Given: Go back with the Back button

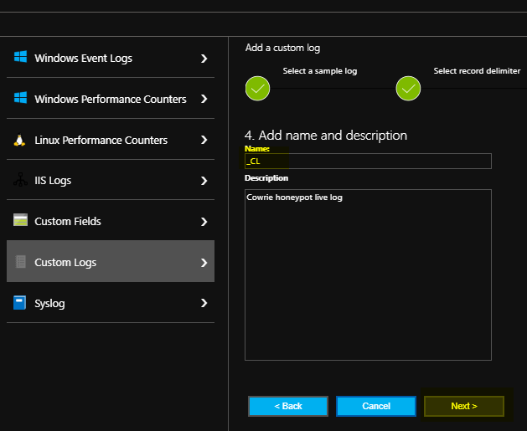Looking at the screenshot, I should point(288,406).
